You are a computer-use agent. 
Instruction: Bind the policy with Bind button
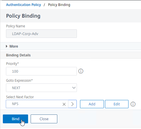click(15, 119)
